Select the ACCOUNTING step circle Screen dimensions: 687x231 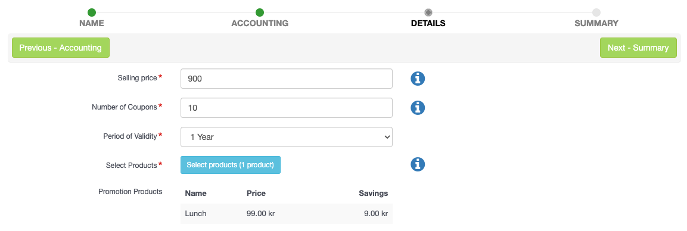(260, 13)
